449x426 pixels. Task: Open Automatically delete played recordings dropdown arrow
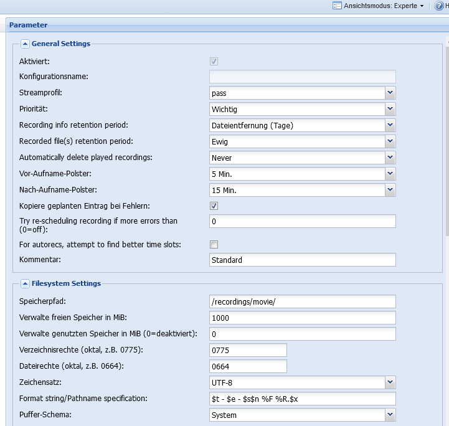tap(390, 158)
